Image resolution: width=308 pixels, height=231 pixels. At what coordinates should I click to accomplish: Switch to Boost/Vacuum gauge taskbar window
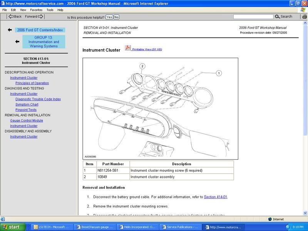95,227
